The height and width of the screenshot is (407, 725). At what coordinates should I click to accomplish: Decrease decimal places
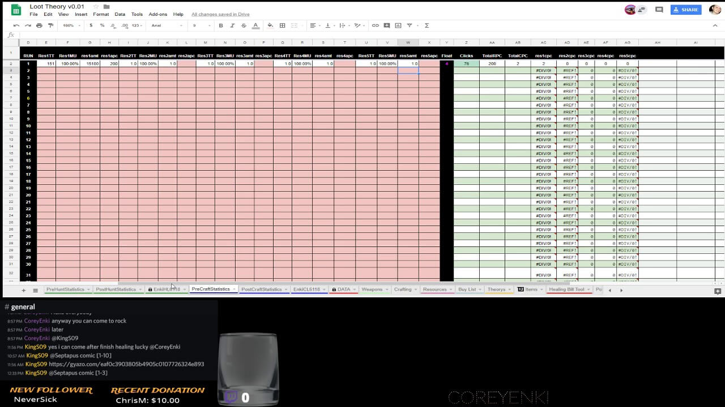click(113, 25)
